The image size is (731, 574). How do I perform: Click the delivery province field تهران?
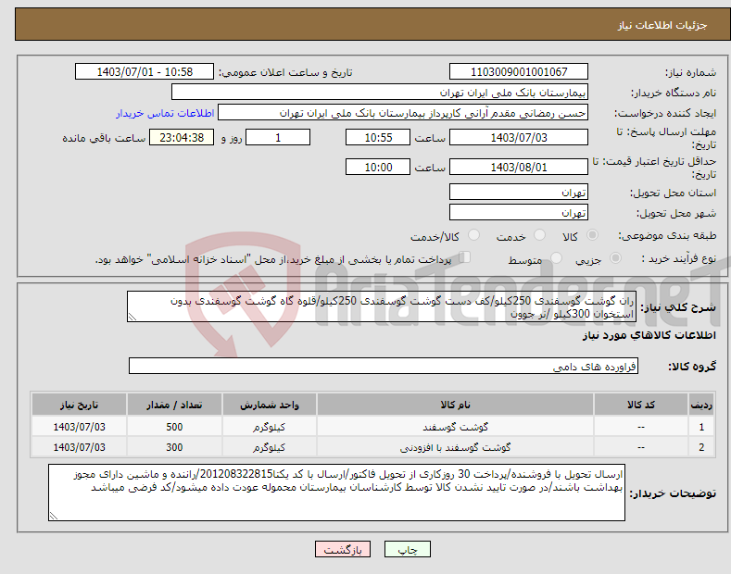click(x=519, y=192)
